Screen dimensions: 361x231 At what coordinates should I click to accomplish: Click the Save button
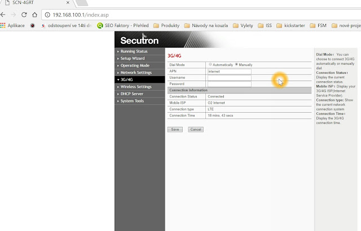coord(175,130)
